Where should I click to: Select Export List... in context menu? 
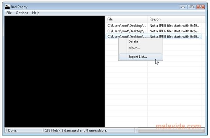[x=141, y=57]
